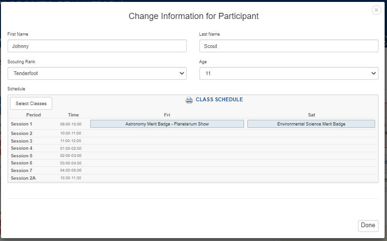Select Astronomy Merit Badge - Planetarium Show class
This screenshot has height=241, width=387.
click(x=167, y=124)
